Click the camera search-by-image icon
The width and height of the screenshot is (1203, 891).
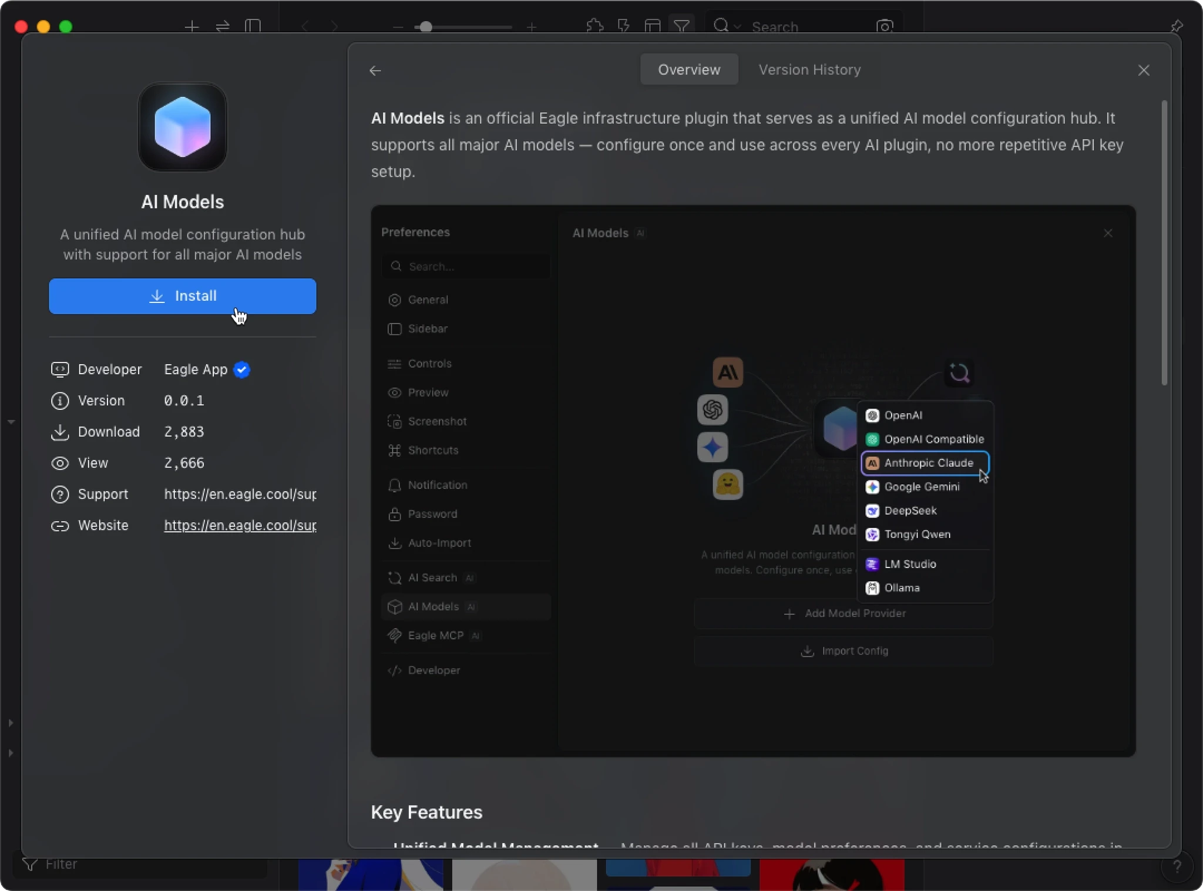(885, 26)
